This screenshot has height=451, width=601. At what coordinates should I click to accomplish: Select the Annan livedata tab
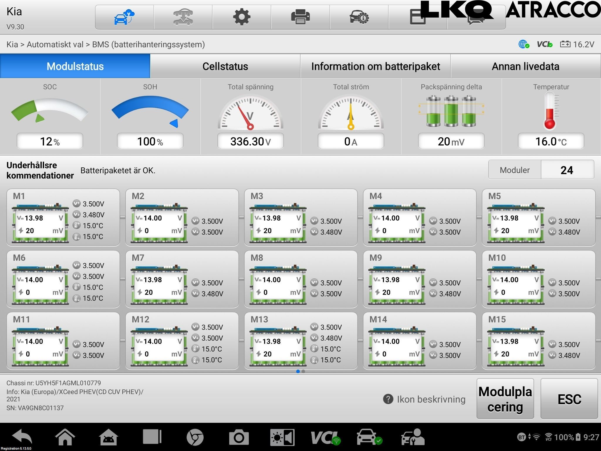click(526, 66)
